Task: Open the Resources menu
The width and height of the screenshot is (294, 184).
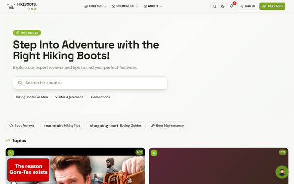Action: (125, 6)
